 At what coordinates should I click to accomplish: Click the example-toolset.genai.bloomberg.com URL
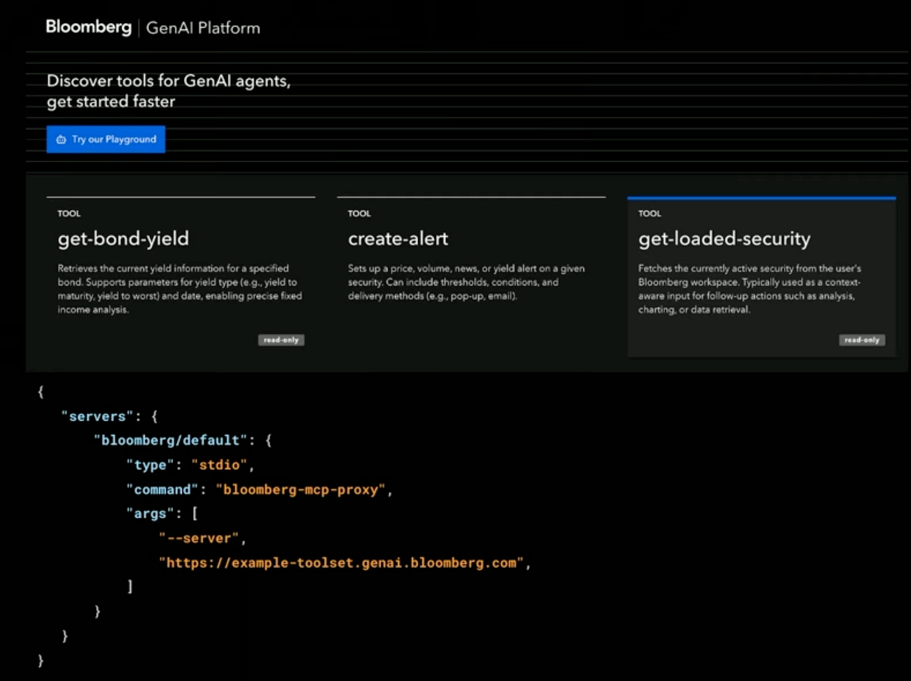pos(341,562)
